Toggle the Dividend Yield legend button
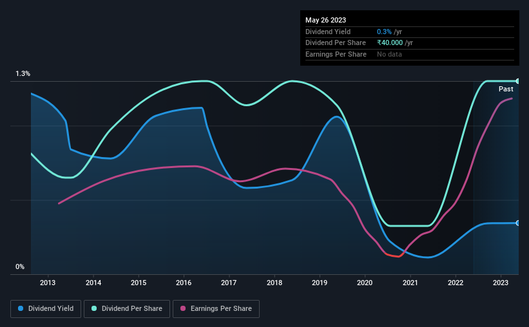This screenshot has height=327, width=529. pos(46,309)
